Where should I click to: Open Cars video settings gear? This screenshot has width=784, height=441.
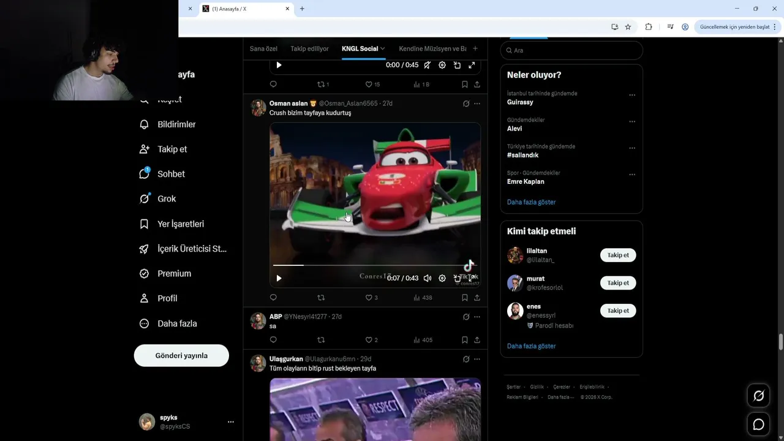point(442,278)
